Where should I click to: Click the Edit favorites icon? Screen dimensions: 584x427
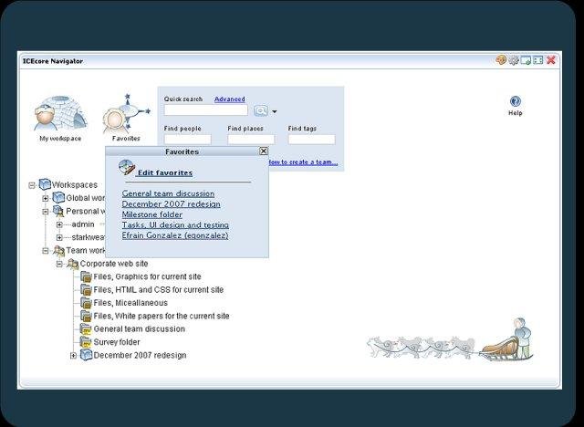(x=127, y=169)
